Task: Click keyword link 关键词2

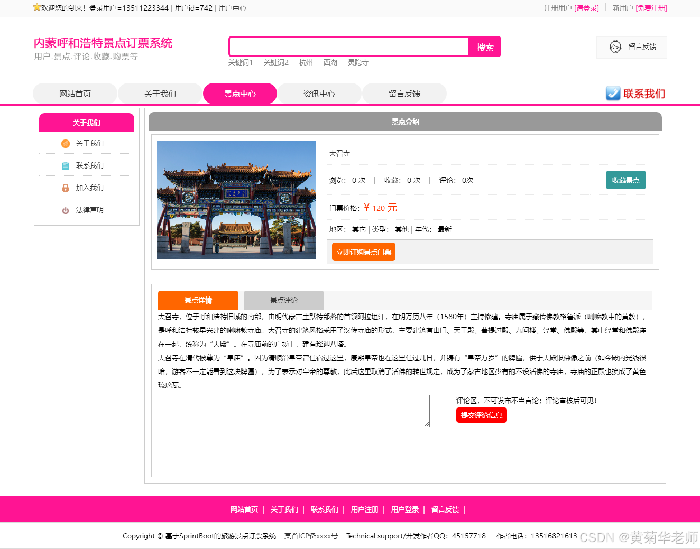Action: (x=276, y=62)
